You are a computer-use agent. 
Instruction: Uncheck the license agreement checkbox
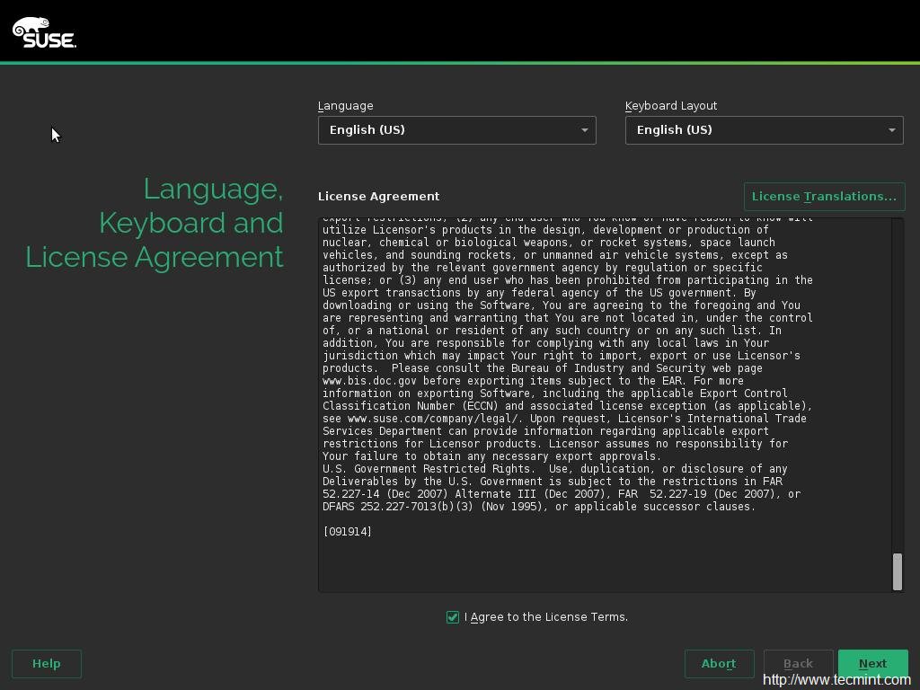click(453, 617)
